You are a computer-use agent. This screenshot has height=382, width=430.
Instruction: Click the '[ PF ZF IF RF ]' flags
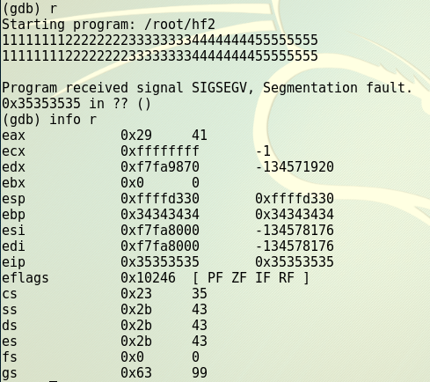click(251, 278)
